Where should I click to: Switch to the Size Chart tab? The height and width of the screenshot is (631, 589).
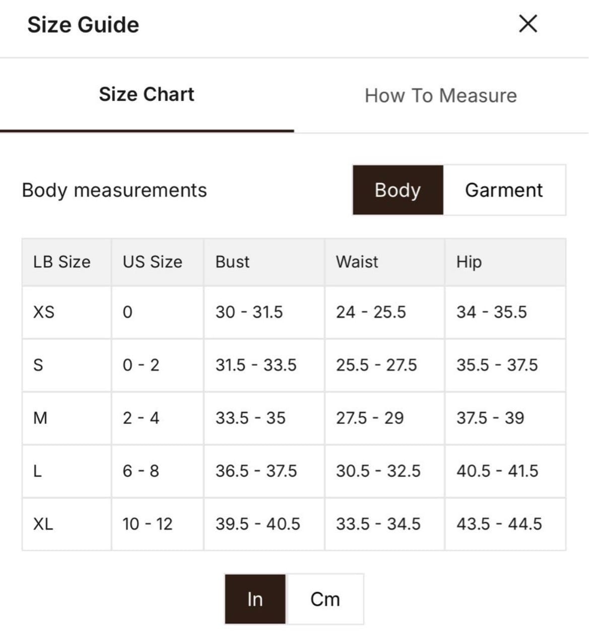pyautogui.click(x=146, y=95)
